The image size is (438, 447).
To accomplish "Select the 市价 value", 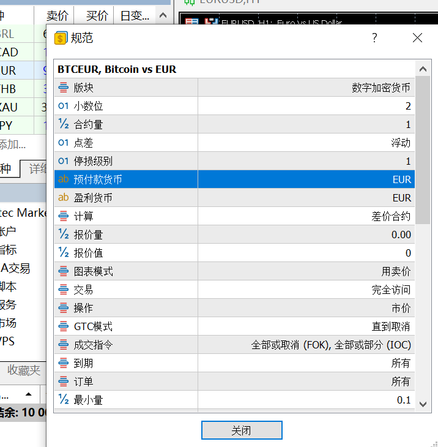I will [x=401, y=308].
